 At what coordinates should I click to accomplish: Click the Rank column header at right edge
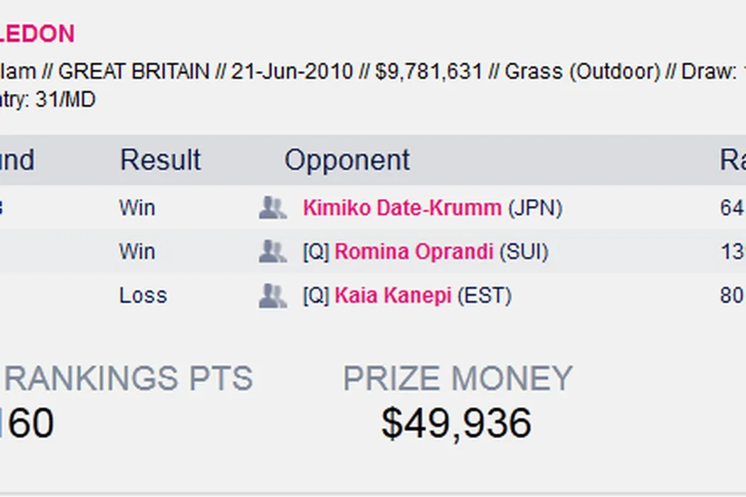click(733, 160)
